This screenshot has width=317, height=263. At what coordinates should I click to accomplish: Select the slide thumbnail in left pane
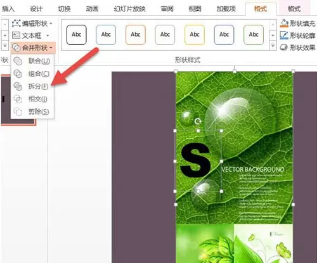click(18, 100)
